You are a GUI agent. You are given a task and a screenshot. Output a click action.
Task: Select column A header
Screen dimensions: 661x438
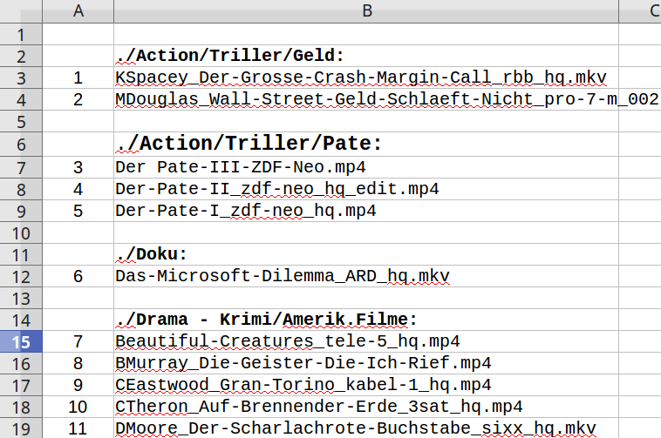tap(78, 11)
